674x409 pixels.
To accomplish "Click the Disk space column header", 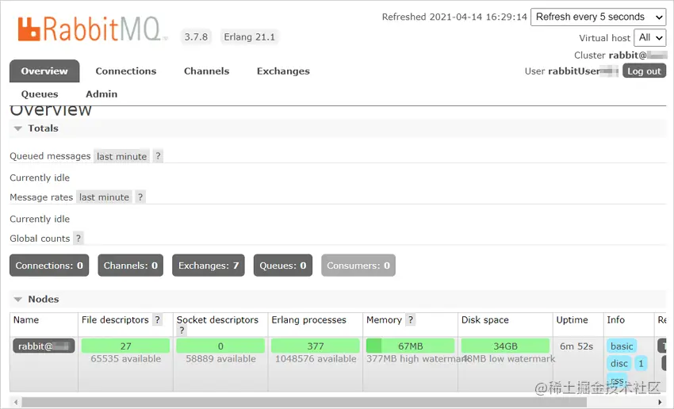I will pyautogui.click(x=484, y=320).
